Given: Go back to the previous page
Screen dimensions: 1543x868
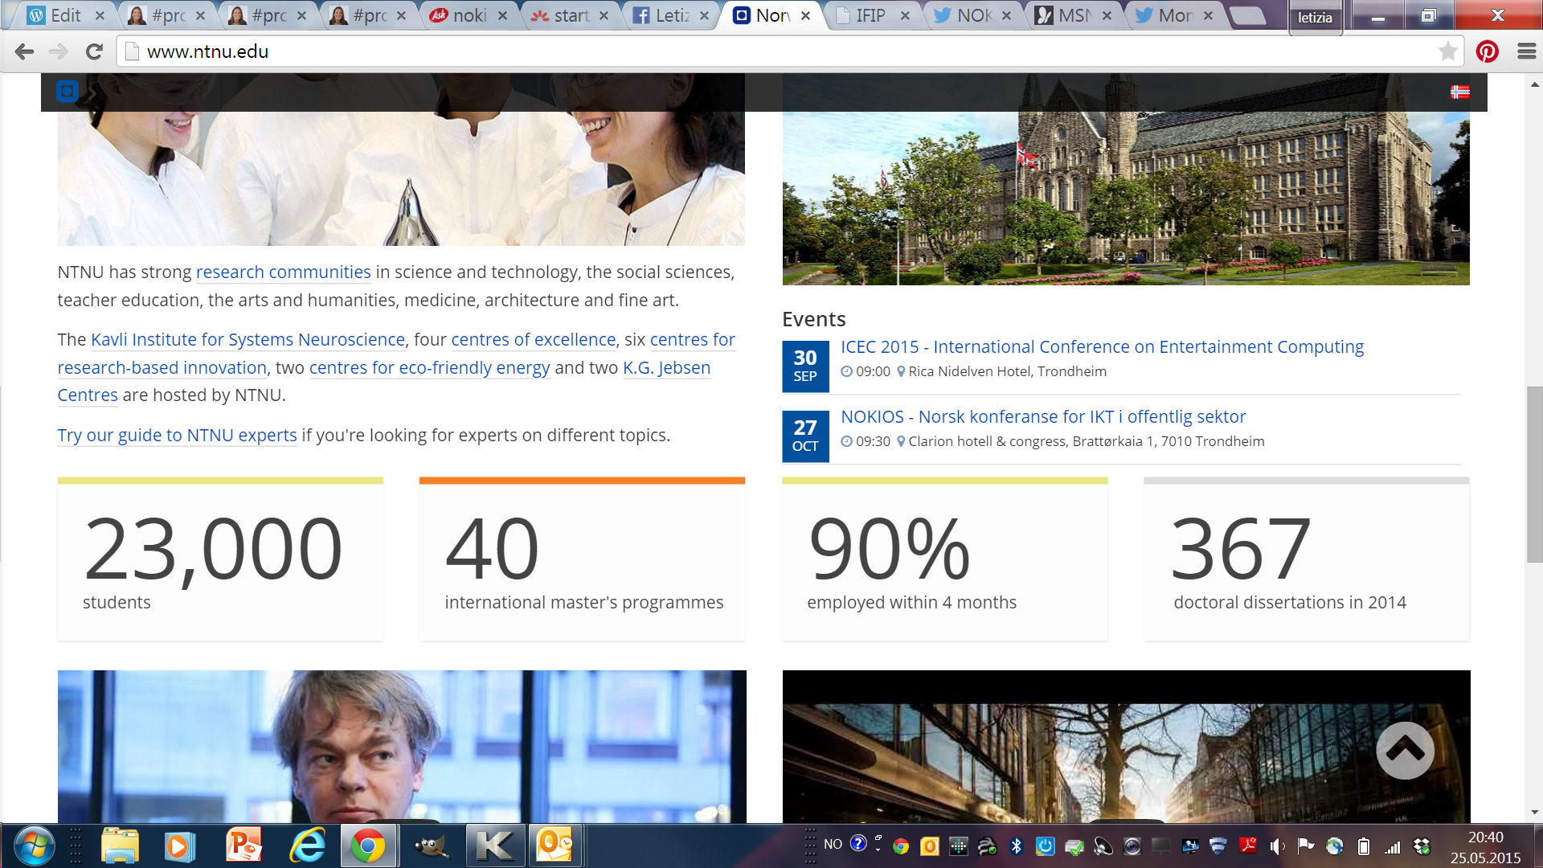Looking at the screenshot, I should [24, 52].
